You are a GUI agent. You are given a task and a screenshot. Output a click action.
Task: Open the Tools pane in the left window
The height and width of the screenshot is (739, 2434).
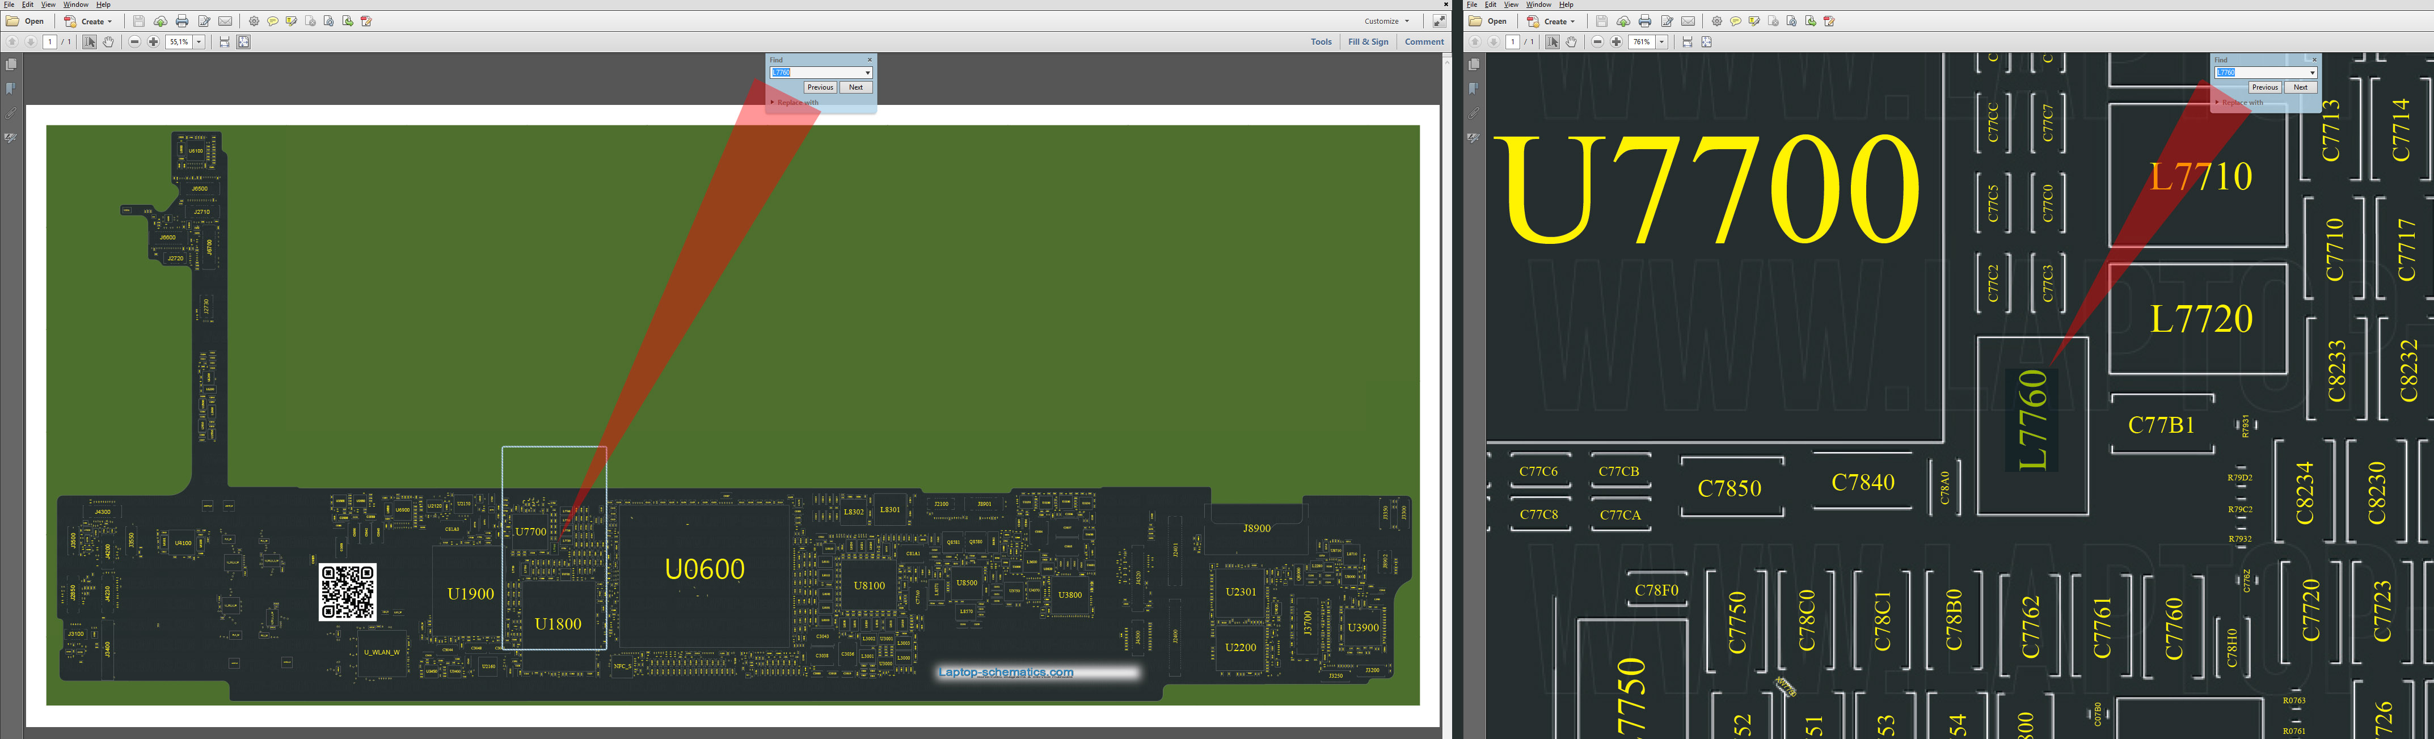click(1321, 41)
